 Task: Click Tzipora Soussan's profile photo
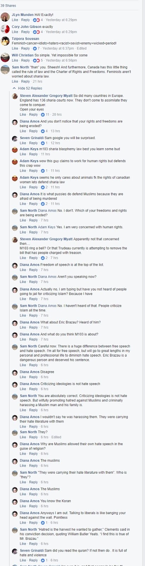pos(5,41)
